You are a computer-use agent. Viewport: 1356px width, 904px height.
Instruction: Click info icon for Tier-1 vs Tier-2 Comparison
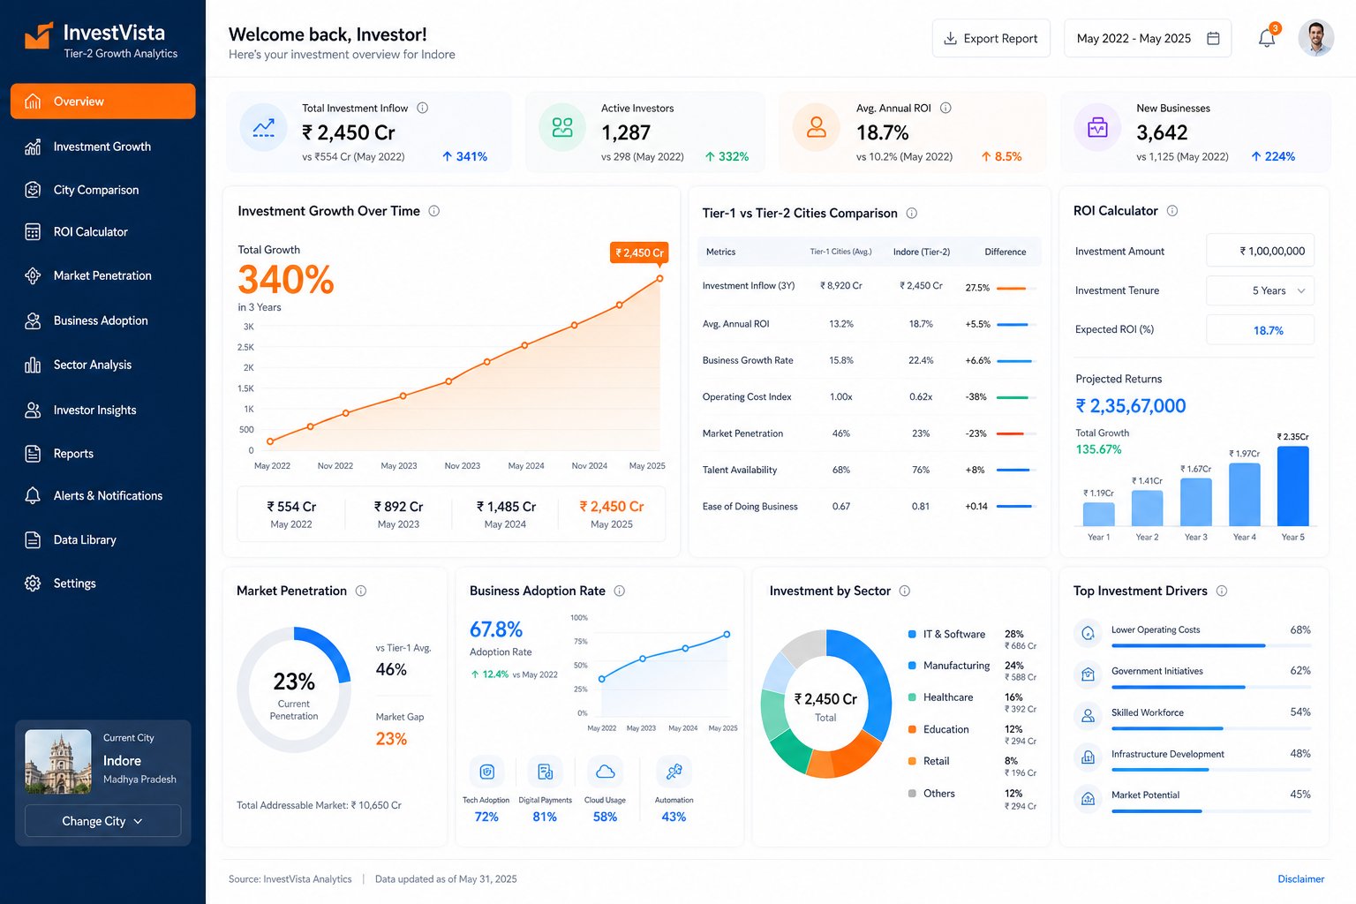pos(911,213)
